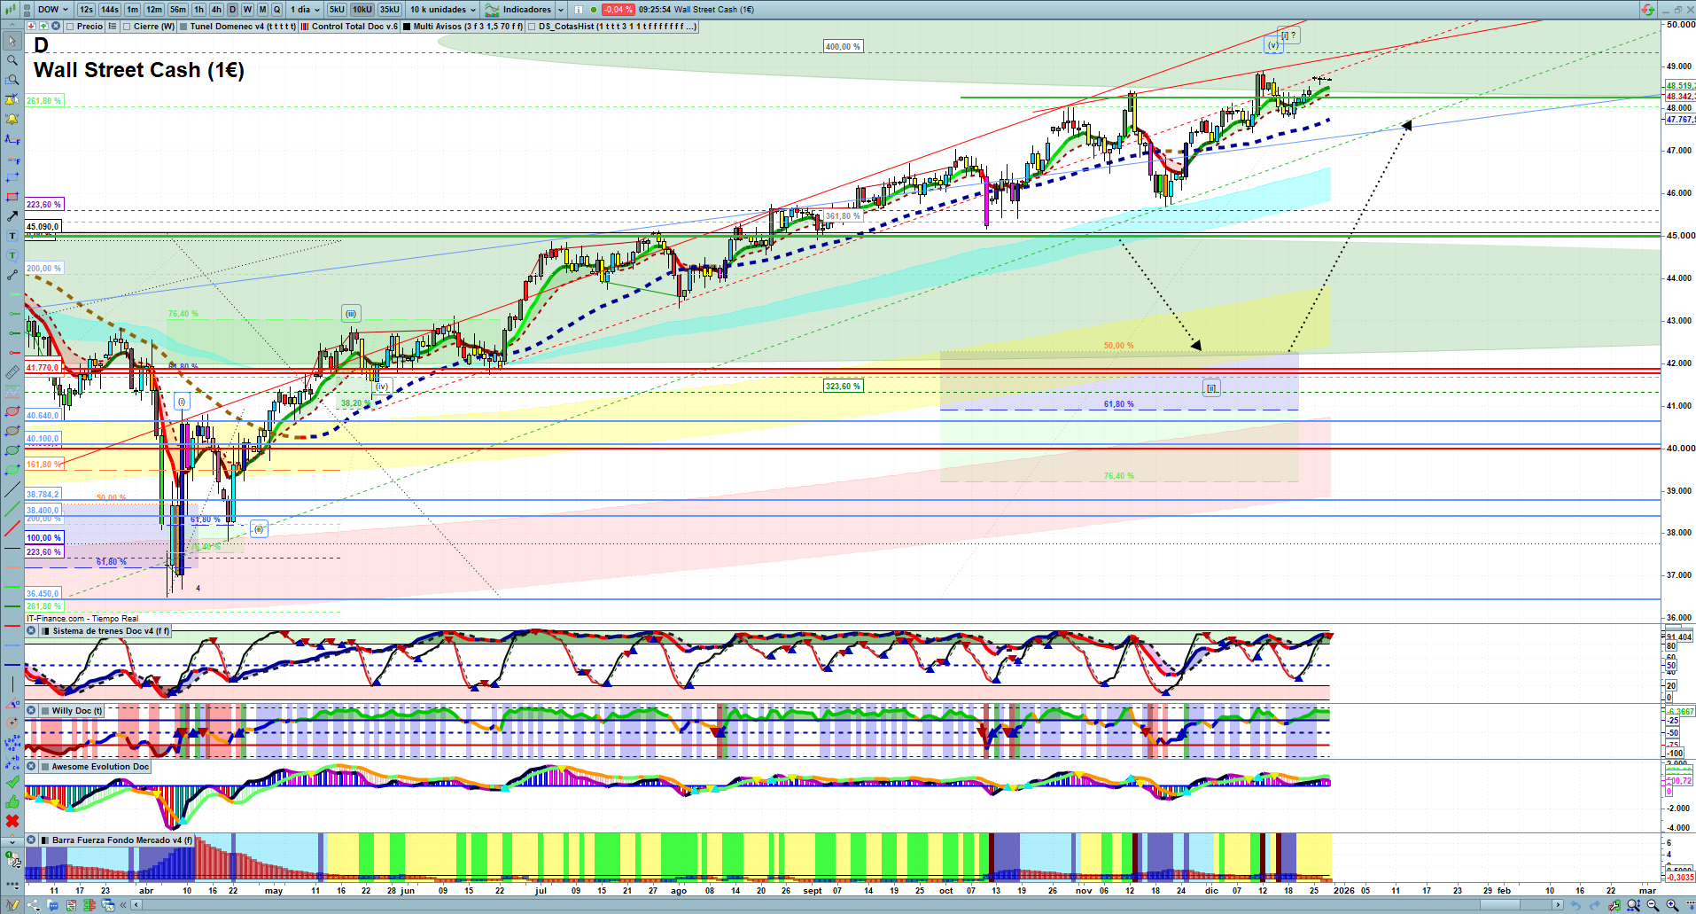Select the magnifier zoom tool
The height and width of the screenshot is (914, 1696).
tap(12, 60)
